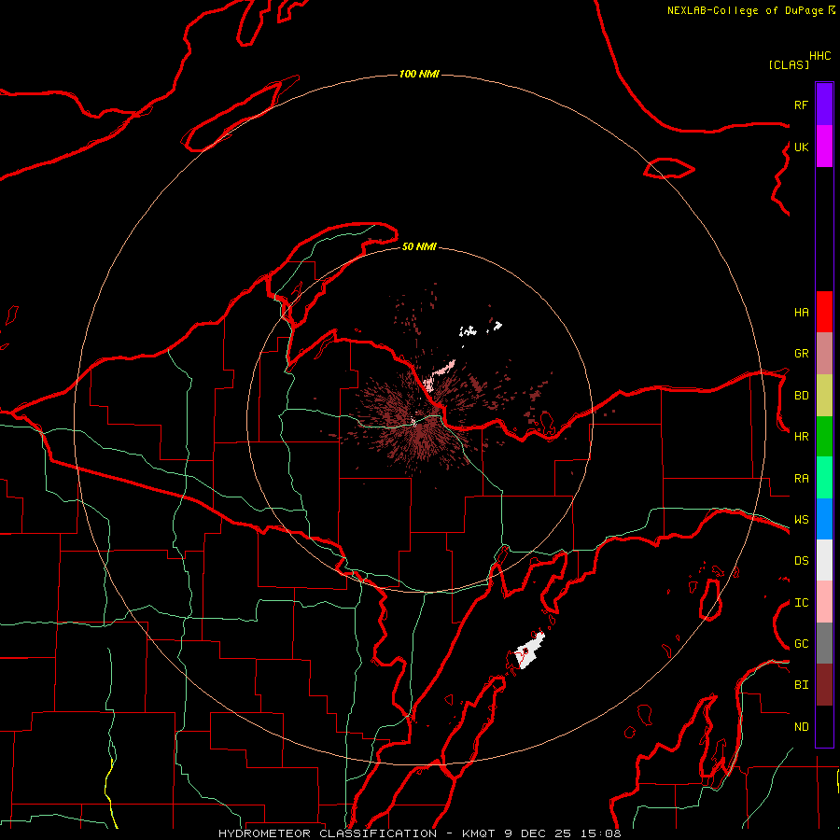Click the BI legend label
This screenshot has width=840, height=840.
click(x=801, y=685)
